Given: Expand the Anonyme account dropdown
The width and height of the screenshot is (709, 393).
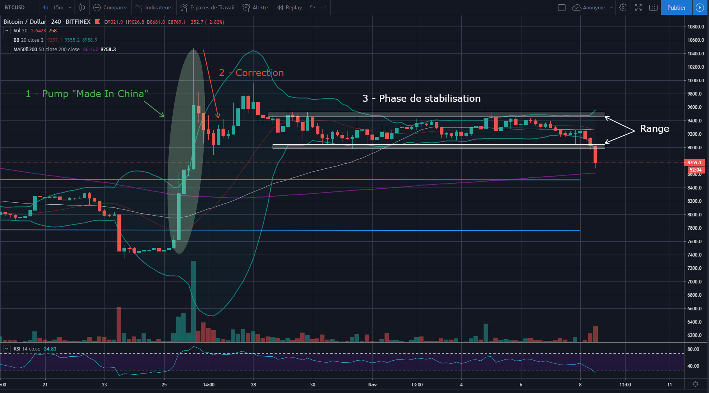Looking at the screenshot, I should [x=611, y=7].
